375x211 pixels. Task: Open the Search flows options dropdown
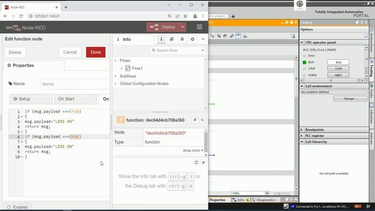click(x=203, y=50)
